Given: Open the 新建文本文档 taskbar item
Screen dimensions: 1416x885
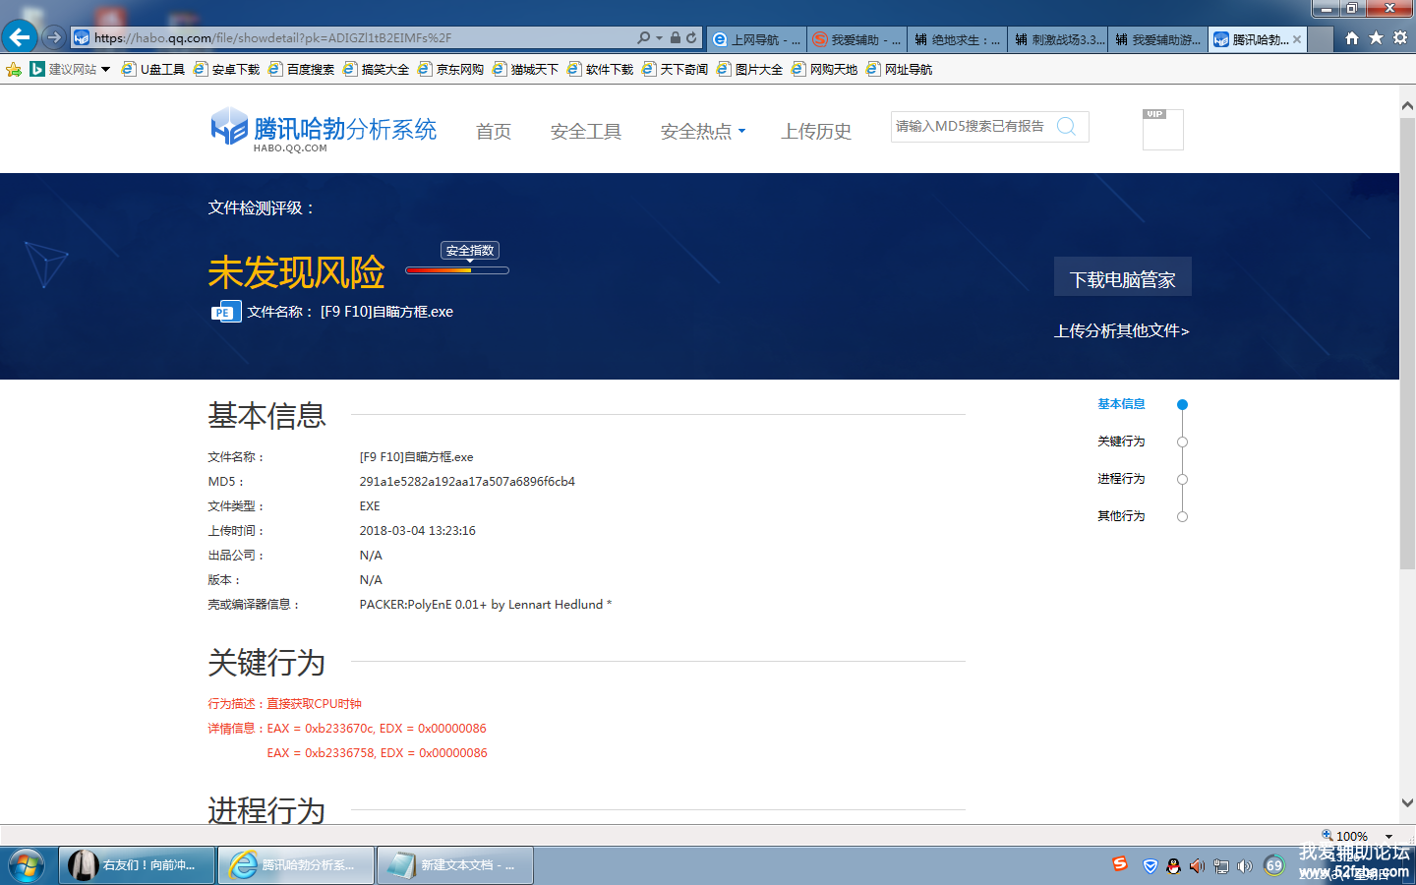Looking at the screenshot, I should 455,865.
